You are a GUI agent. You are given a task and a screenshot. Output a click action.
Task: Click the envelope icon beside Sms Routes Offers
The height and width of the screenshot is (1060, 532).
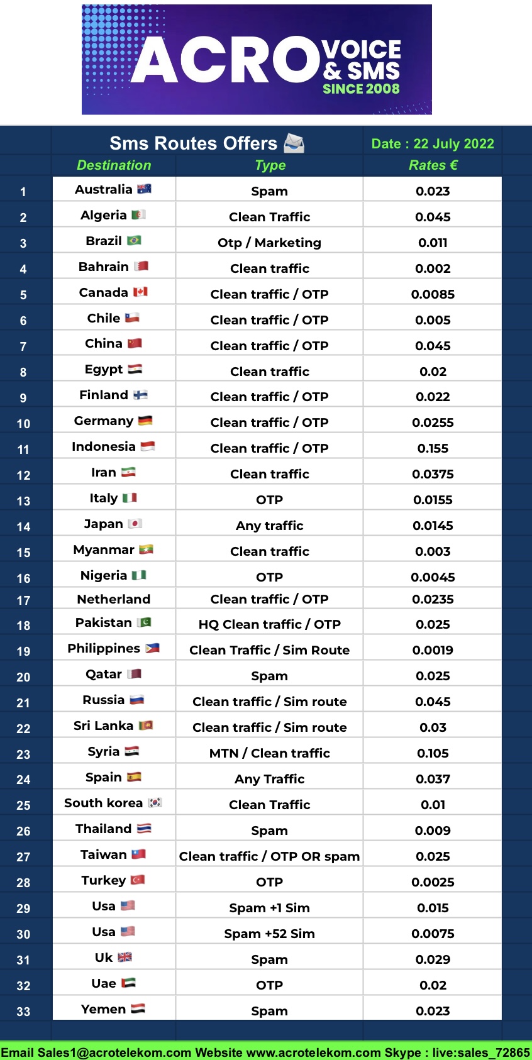click(x=294, y=143)
